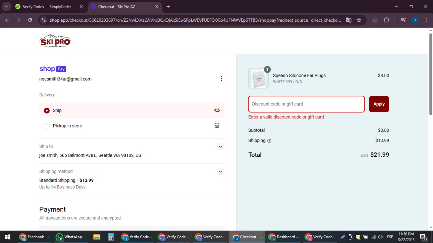Screen dimensions: 433x243
Task: Open the volume control in system tray
Action: pyautogui.click(x=380, y=237)
